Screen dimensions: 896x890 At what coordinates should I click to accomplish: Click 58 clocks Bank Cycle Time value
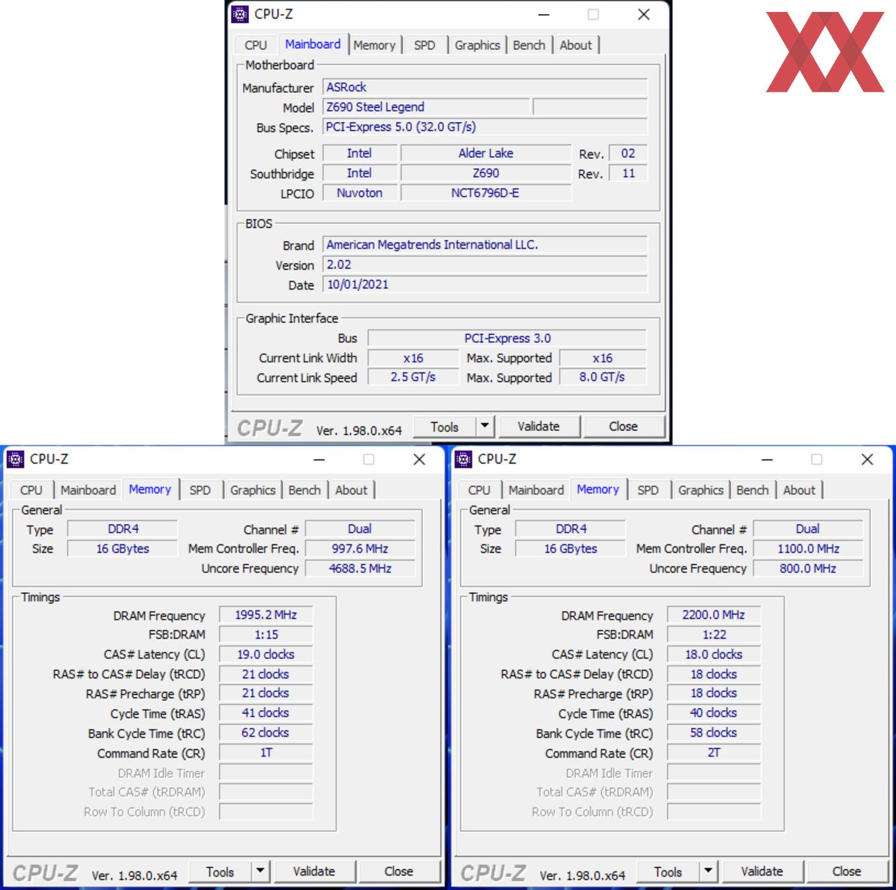click(714, 732)
